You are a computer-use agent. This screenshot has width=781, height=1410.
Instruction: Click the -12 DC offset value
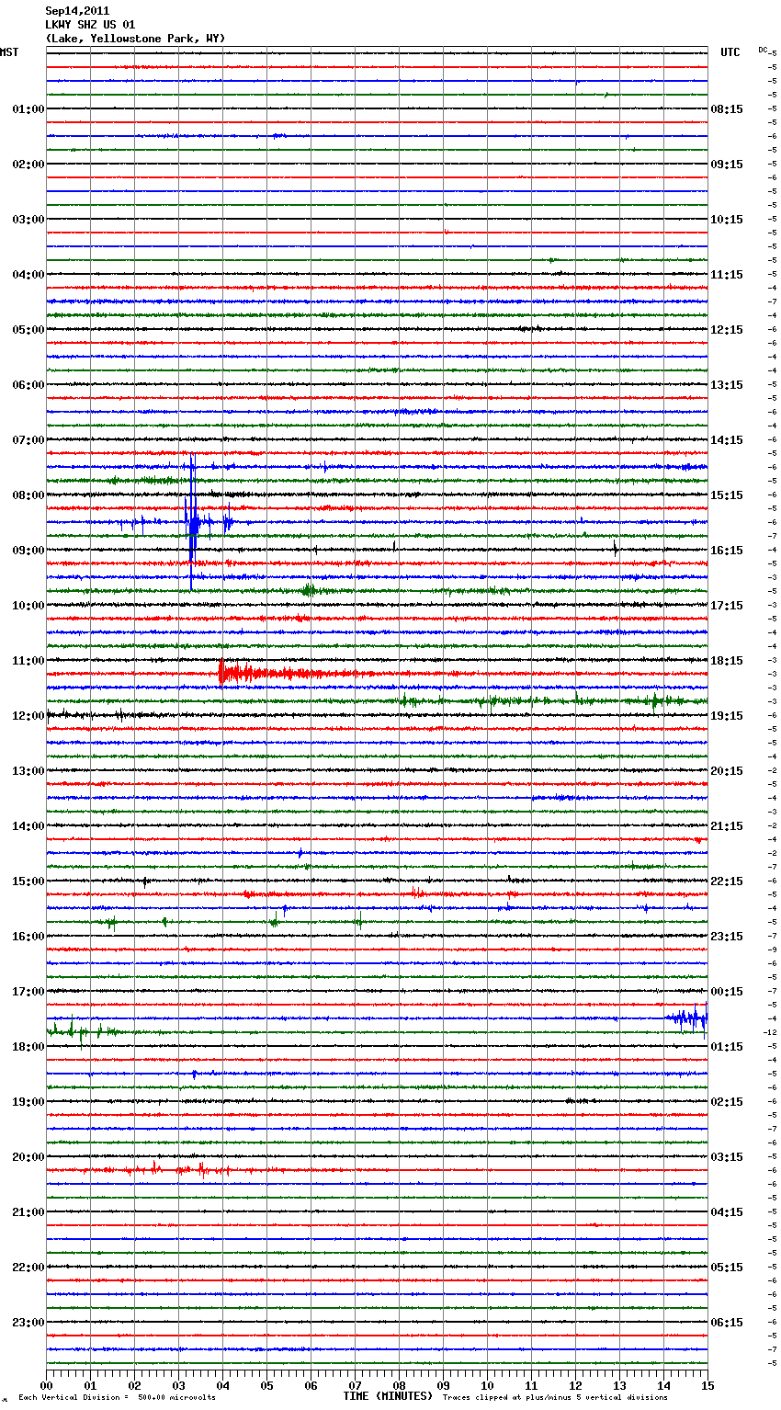tap(770, 1032)
